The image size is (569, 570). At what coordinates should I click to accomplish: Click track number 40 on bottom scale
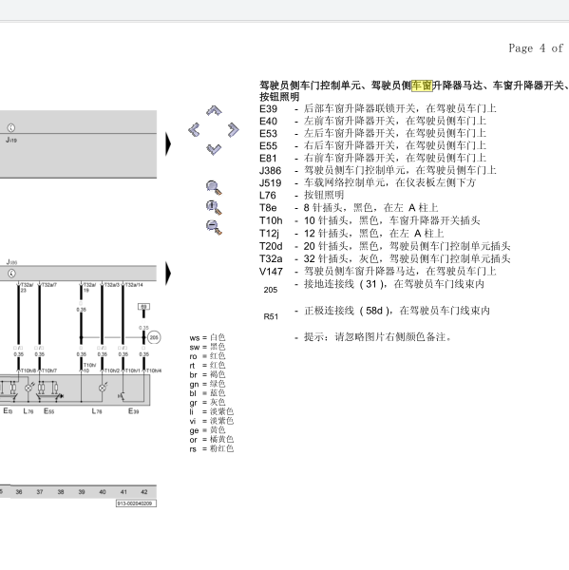103,492
